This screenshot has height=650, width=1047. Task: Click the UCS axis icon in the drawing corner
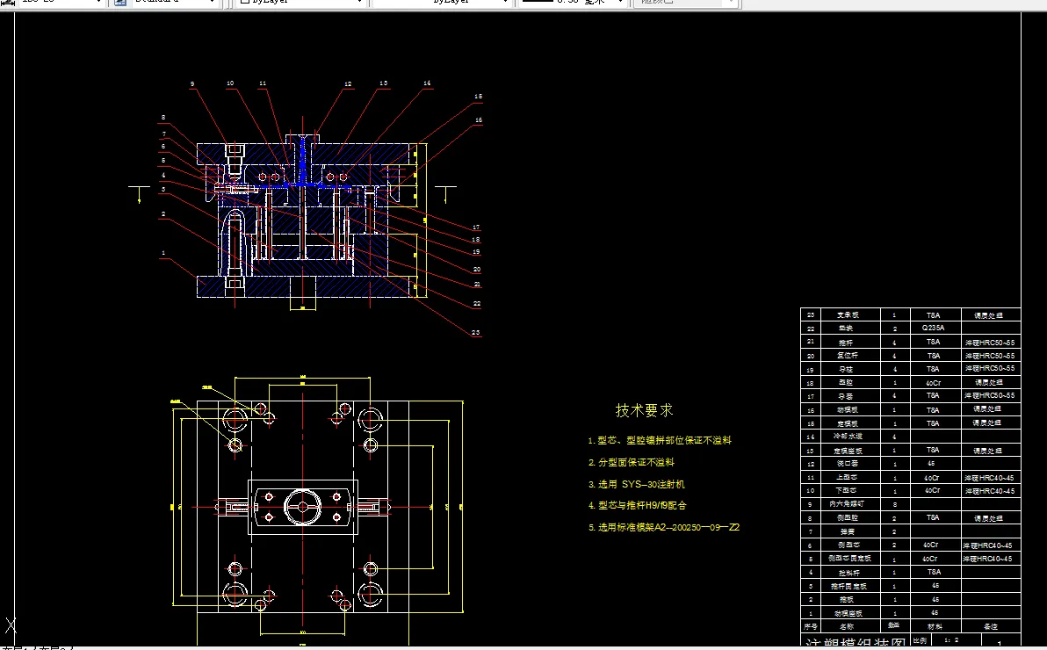[10, 626]
